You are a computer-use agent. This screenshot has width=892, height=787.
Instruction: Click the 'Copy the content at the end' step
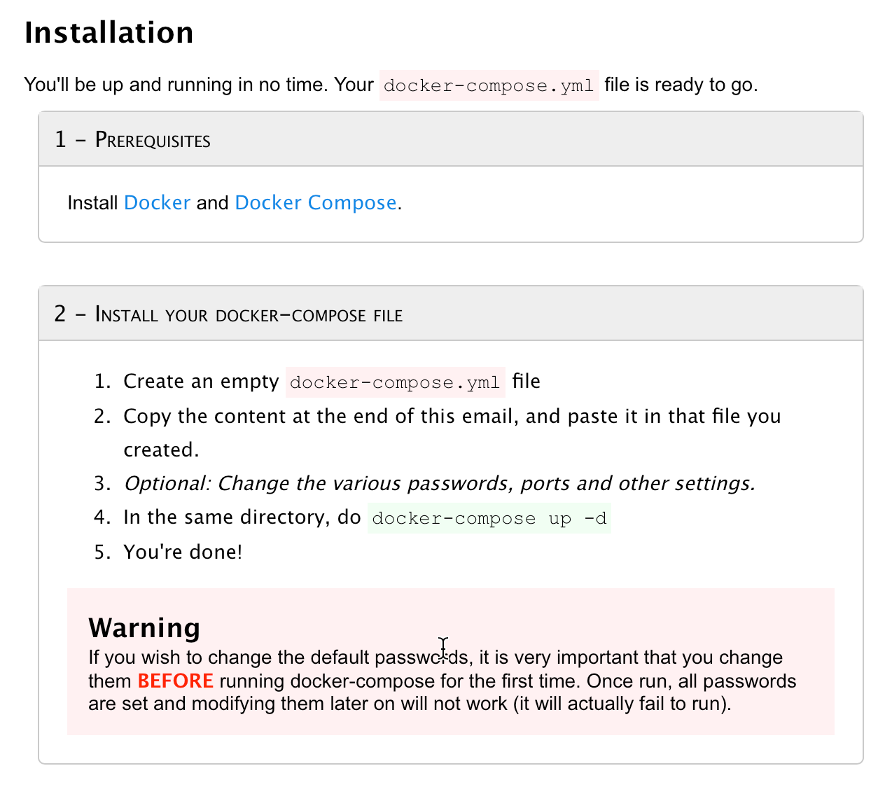point(452,417)
